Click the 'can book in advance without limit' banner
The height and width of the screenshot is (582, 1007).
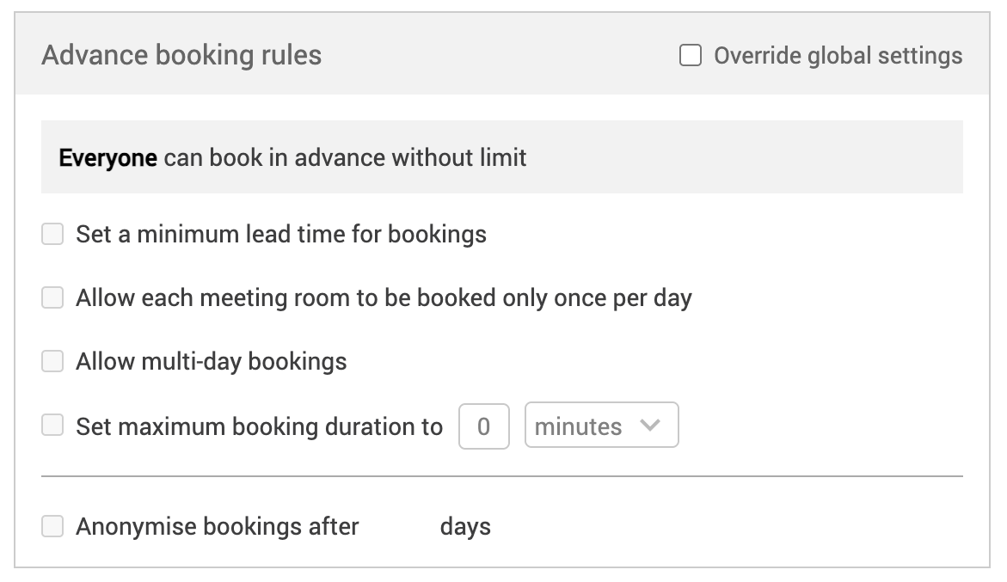[345, 158]
